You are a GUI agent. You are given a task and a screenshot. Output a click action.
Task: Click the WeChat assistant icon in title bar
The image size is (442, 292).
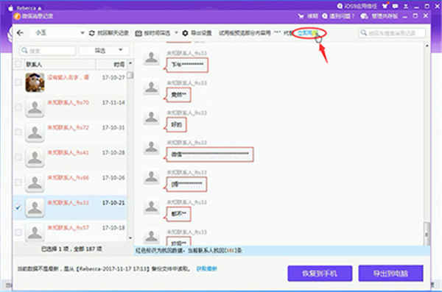click(x=364, y=16)
